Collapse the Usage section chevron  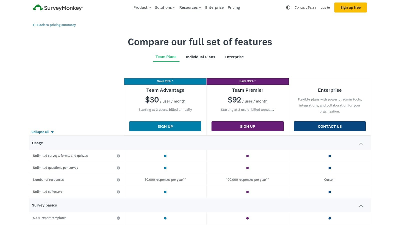[361, 143]
